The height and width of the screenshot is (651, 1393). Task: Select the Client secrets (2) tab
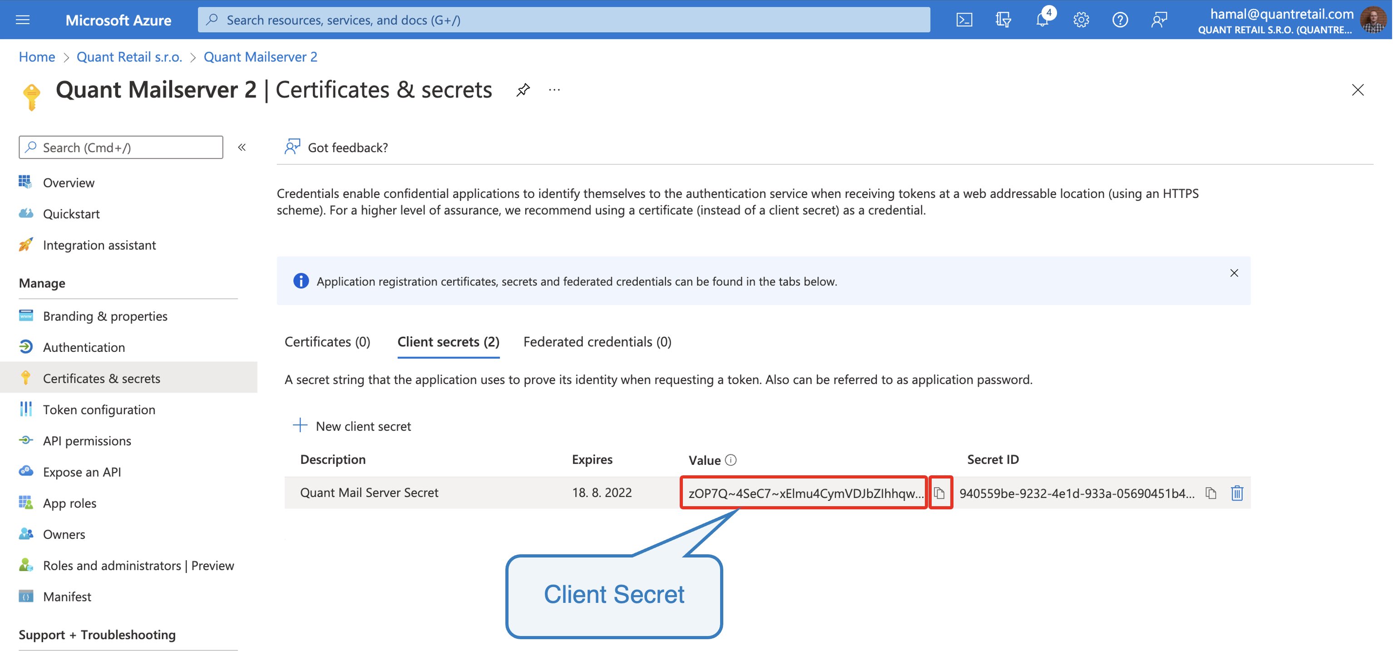tap(448, 342)
